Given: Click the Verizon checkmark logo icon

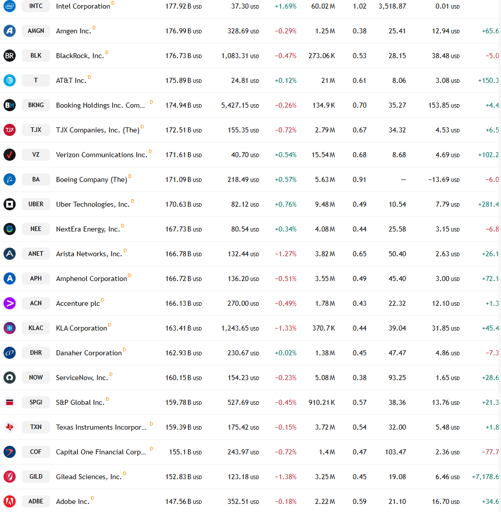Looking at the screenshot, I should pyautogui.click(x=10, y=155).
